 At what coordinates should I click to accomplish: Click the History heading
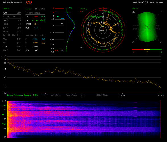pyautogui.click(x=84, y=9)
